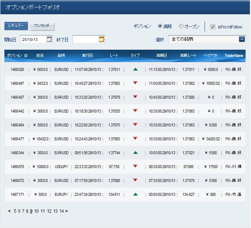Sort by ポジション ID column header
The width and height of the screenshot is (251, 228).
coord(17,56)
